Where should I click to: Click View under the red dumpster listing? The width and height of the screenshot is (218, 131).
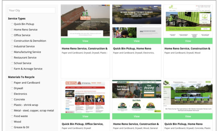click(85, 41)
